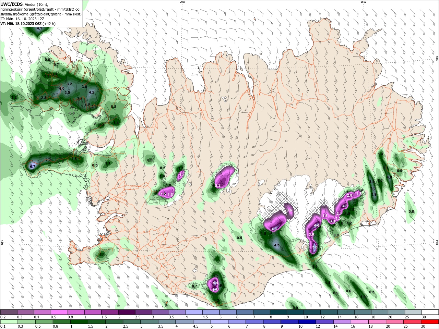The width and height of the screenshot is (439, 329).
Task: Select the 5.8 precipitation value
Action: [x=315, y=247]
